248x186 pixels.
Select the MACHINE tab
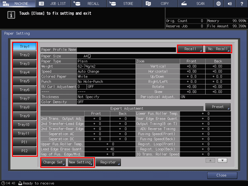click(x=18, y=3)
